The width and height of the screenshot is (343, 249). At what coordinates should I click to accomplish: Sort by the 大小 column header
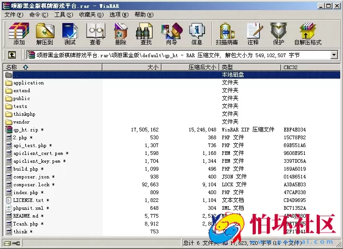point(132,67)
